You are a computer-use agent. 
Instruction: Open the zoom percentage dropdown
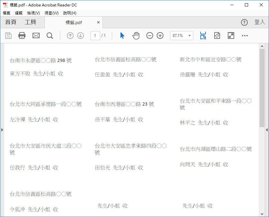coord(189,36)
